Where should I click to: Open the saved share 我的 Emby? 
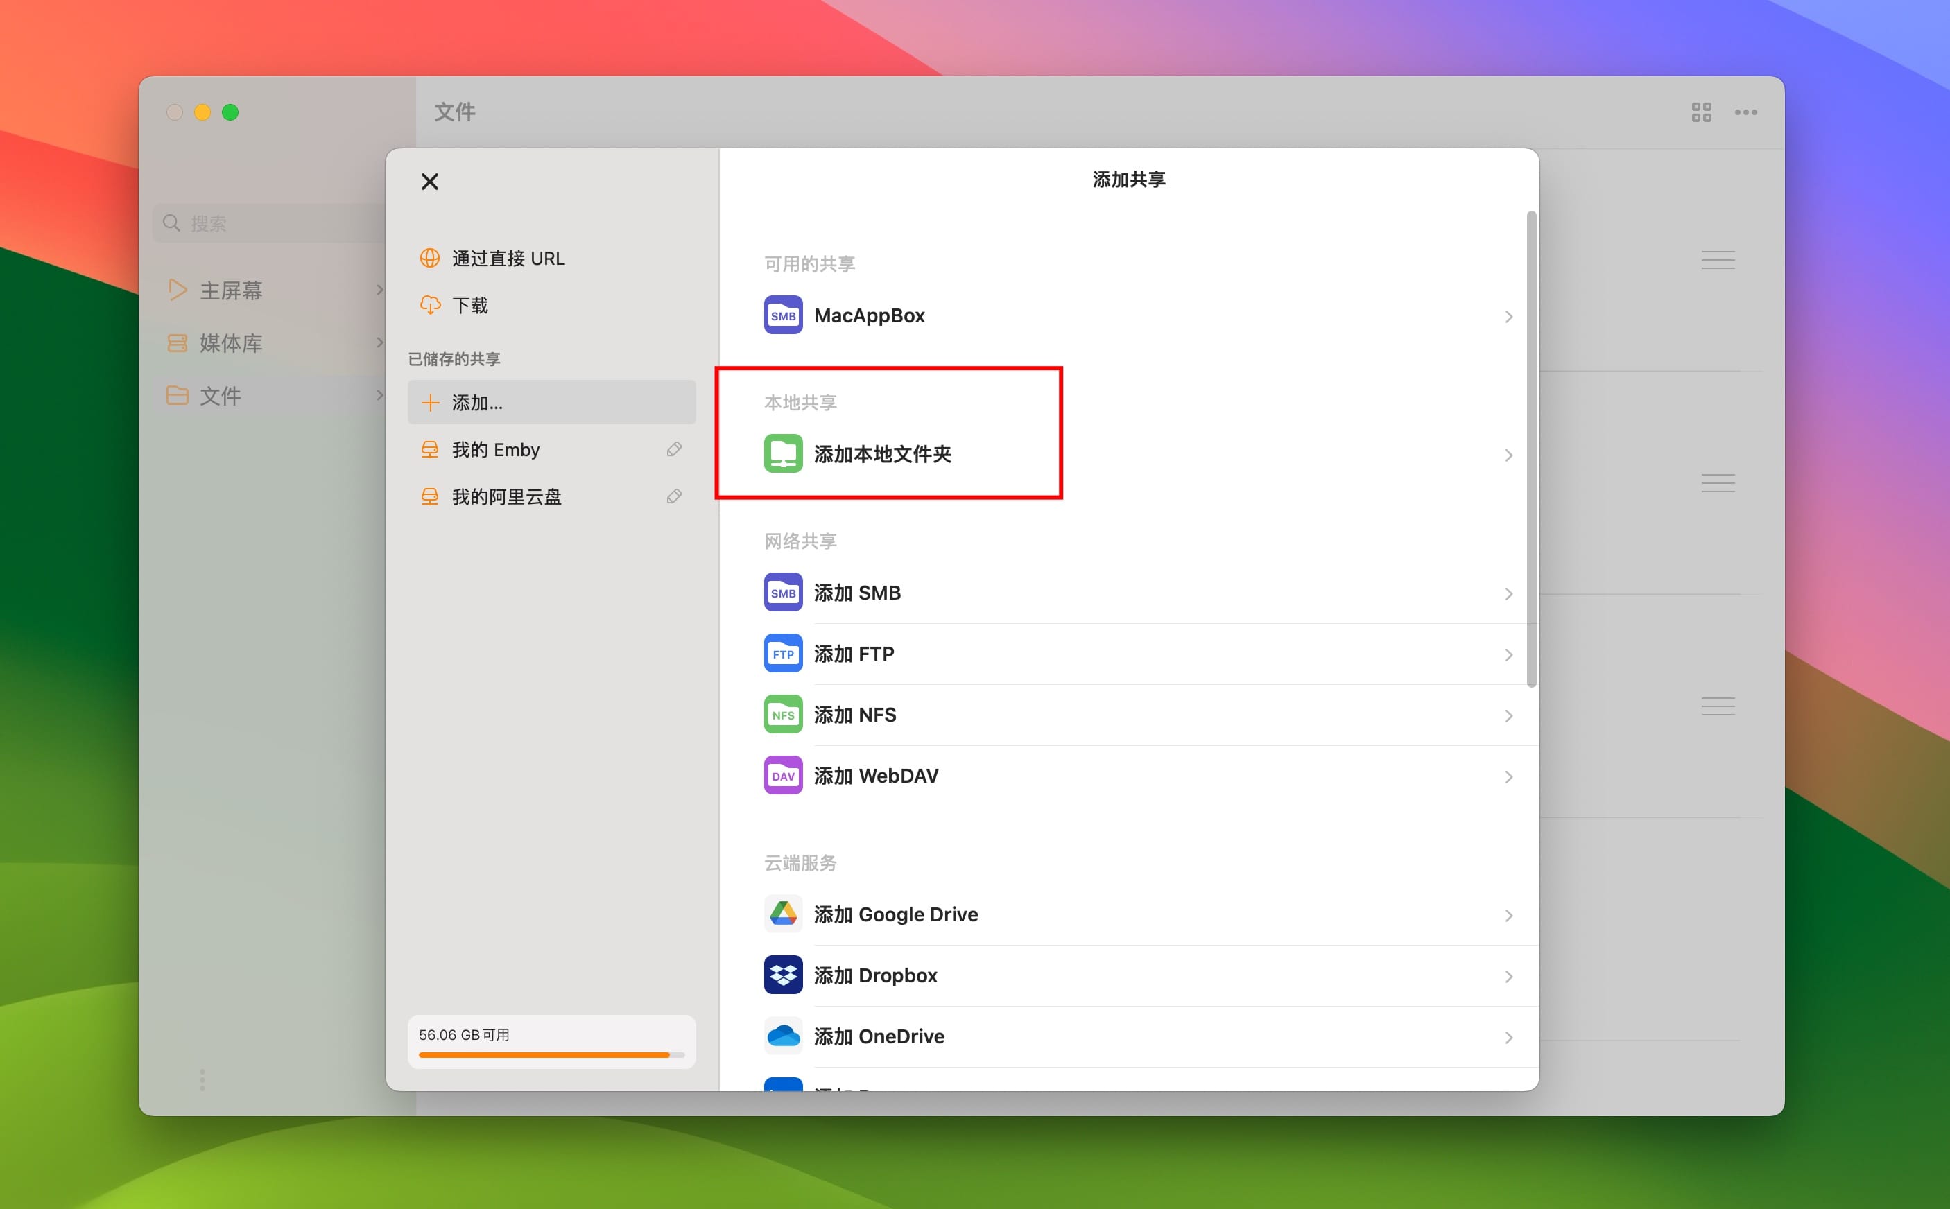[551, 449]
